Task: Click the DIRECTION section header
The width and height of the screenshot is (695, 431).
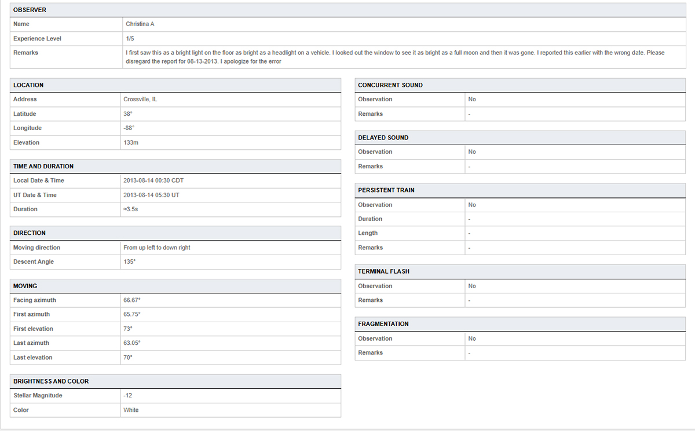Action: pos(29,233)
